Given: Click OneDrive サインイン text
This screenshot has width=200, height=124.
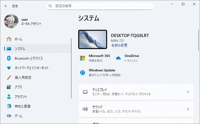Looking at the screenshot, I should [132, 61].
